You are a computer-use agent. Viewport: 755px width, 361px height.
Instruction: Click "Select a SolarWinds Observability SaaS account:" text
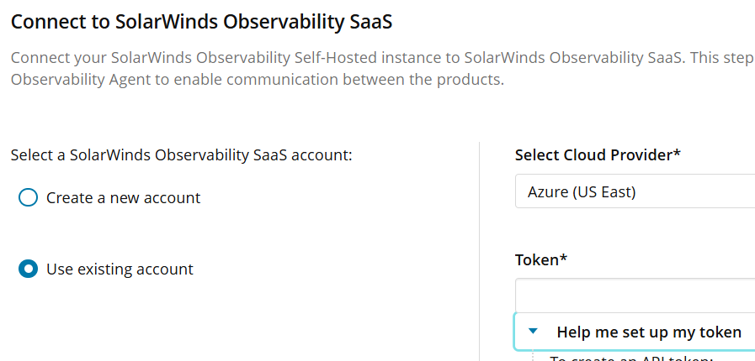pos(181,155)
